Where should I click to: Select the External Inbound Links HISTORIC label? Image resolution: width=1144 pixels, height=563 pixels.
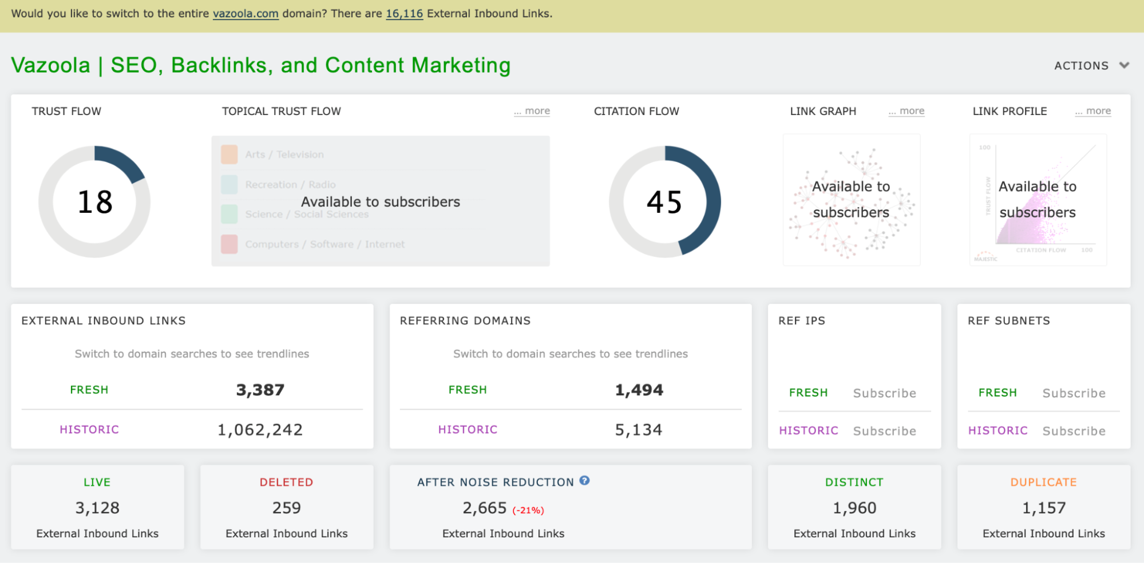89,430
